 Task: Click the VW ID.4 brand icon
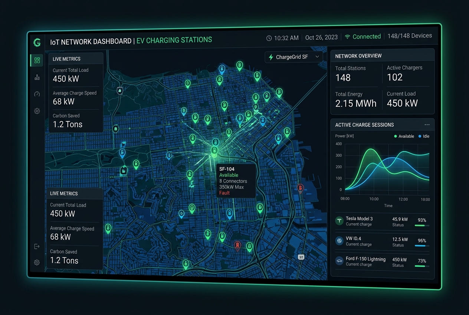click(x=339, y=241)
